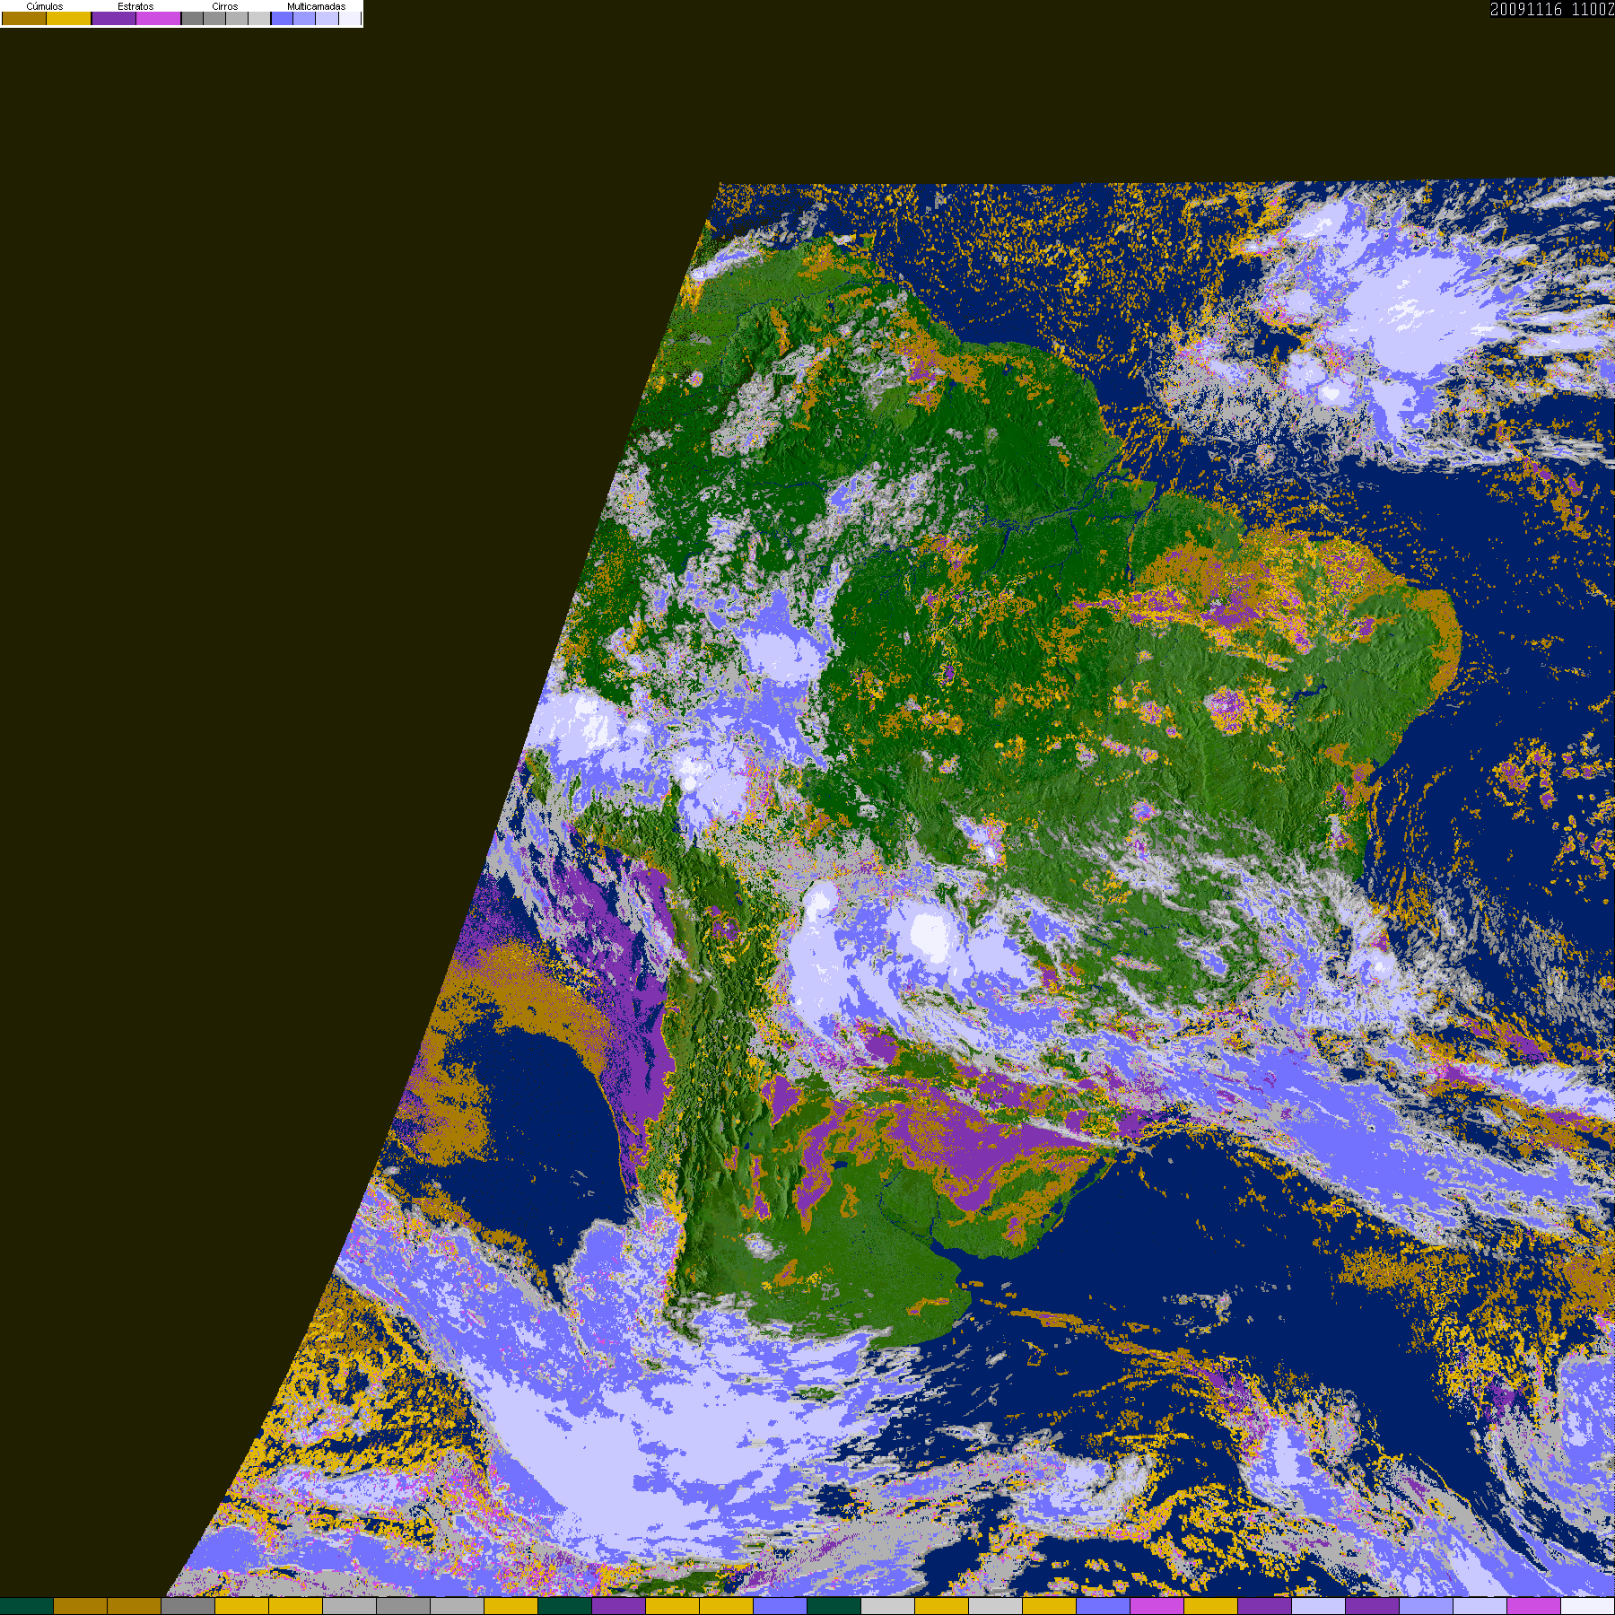Screen dimensions: 1615x1615
Task: Select the yellow Cúmulos legend swatch
Action: tap(69, 19)
